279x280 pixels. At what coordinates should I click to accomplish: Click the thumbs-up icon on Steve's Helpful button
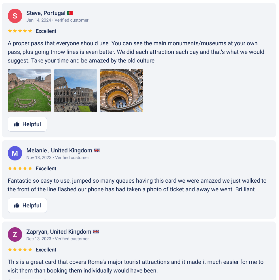16,124
